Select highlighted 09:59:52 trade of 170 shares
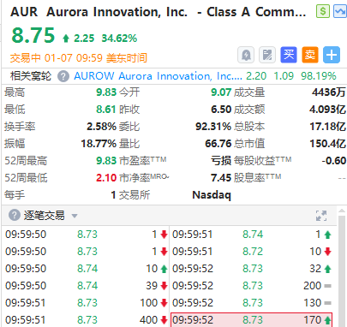Viewport: 347px width, 327px height. pos(252,319)
